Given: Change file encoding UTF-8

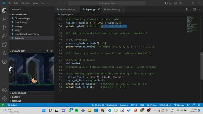Looking at the screenshot, I should click(x=134, y=105).
